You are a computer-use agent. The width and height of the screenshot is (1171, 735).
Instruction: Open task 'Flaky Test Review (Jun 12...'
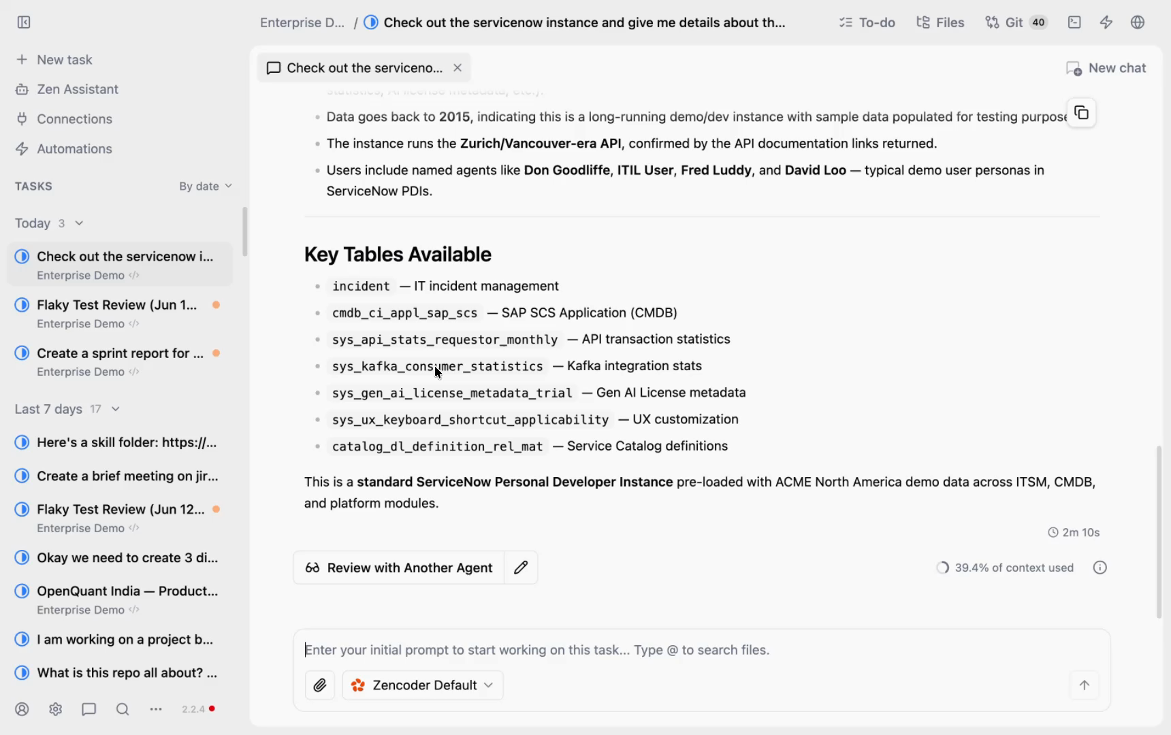point(120,518)
